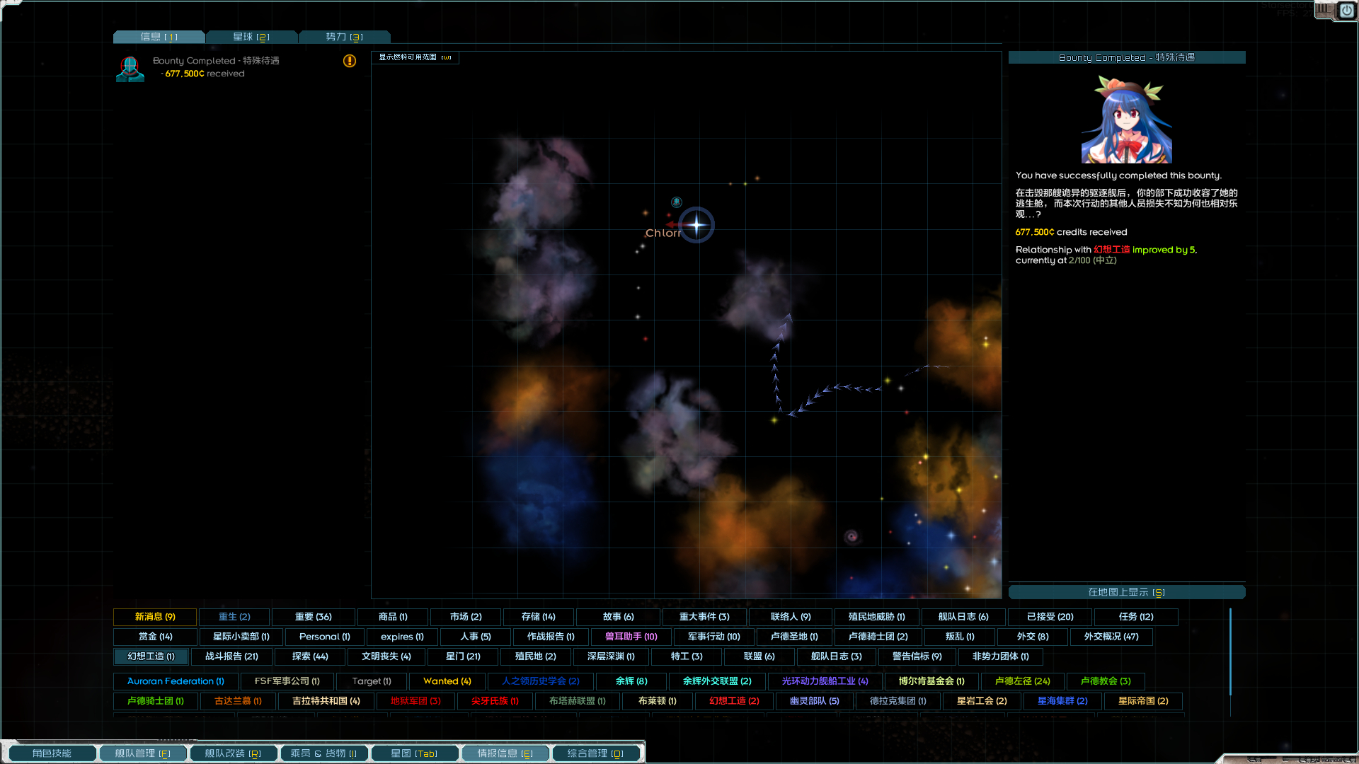The width and height of the screenshot is (1359, 764).
Task: Click the blue-haired character portrait
Action: click(1126, 120)
